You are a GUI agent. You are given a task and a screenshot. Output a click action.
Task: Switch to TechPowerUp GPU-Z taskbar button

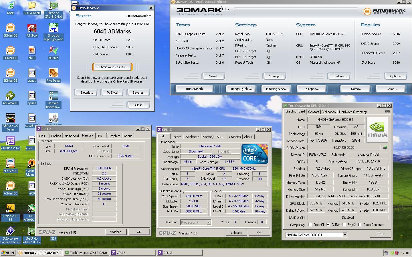(86, 253)
